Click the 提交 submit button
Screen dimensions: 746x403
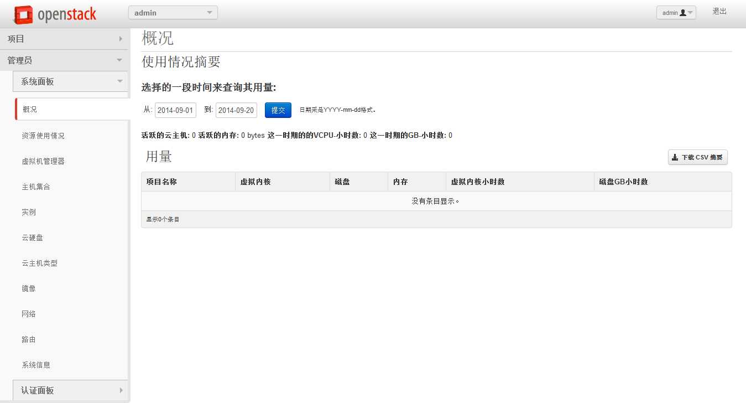click(278, 110)
